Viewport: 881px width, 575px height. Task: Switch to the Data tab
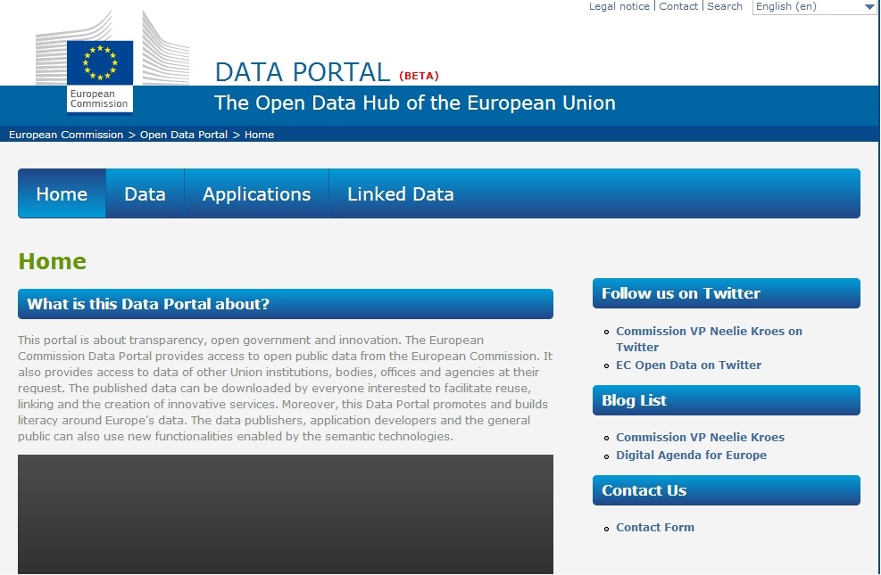145,194
